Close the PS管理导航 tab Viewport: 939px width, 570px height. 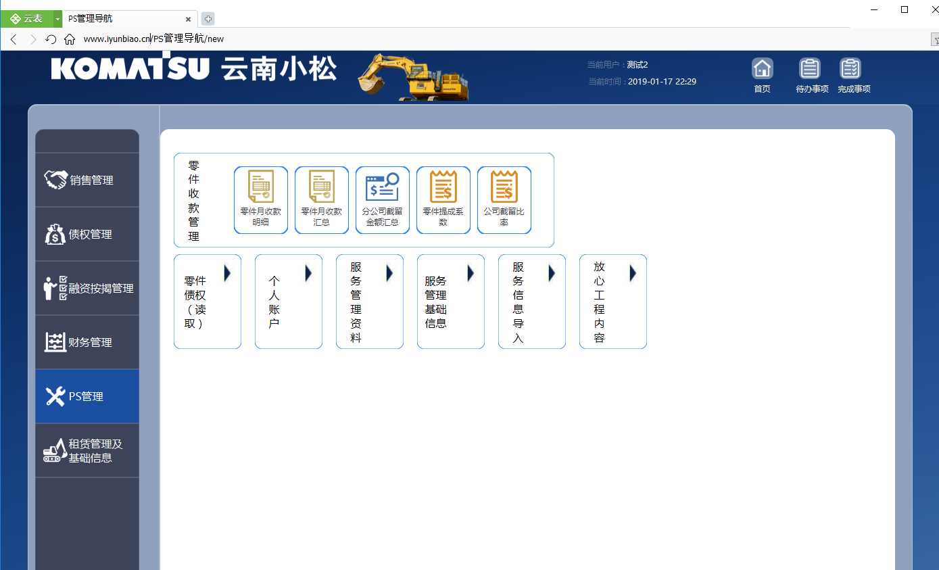(x=189, y=19)
